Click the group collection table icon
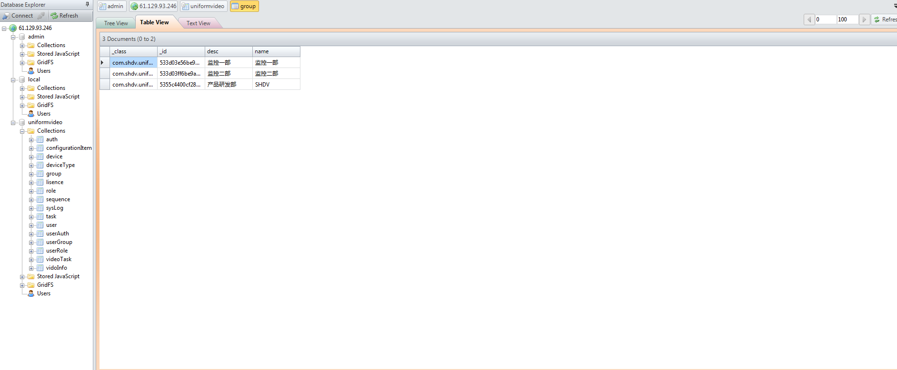 coord(40,174)
